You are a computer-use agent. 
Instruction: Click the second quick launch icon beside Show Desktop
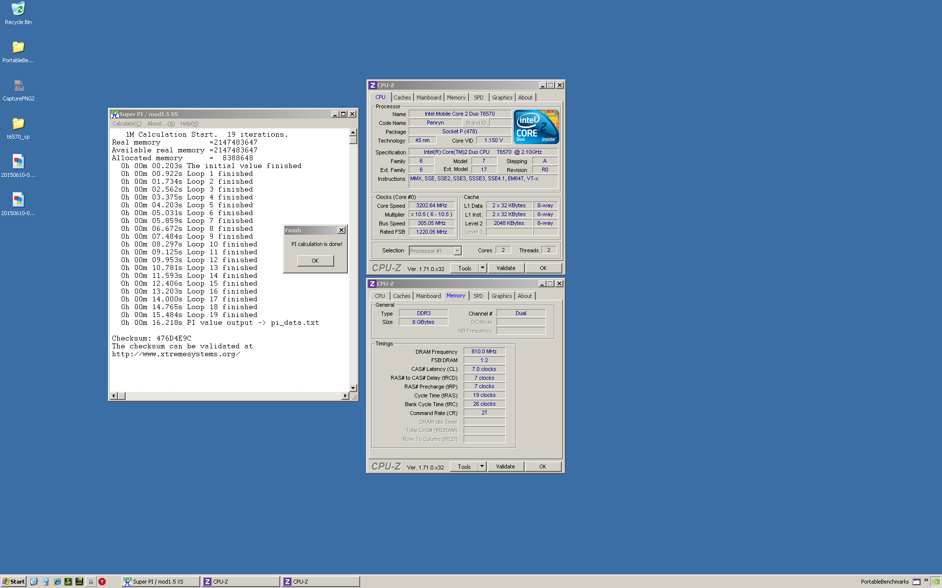coord(46,582)
